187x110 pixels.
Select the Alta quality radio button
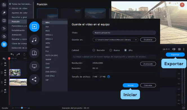pos(125,50)
